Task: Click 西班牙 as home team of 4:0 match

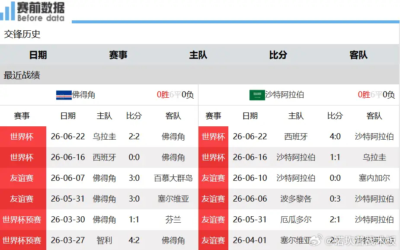Action: (296, 137)
